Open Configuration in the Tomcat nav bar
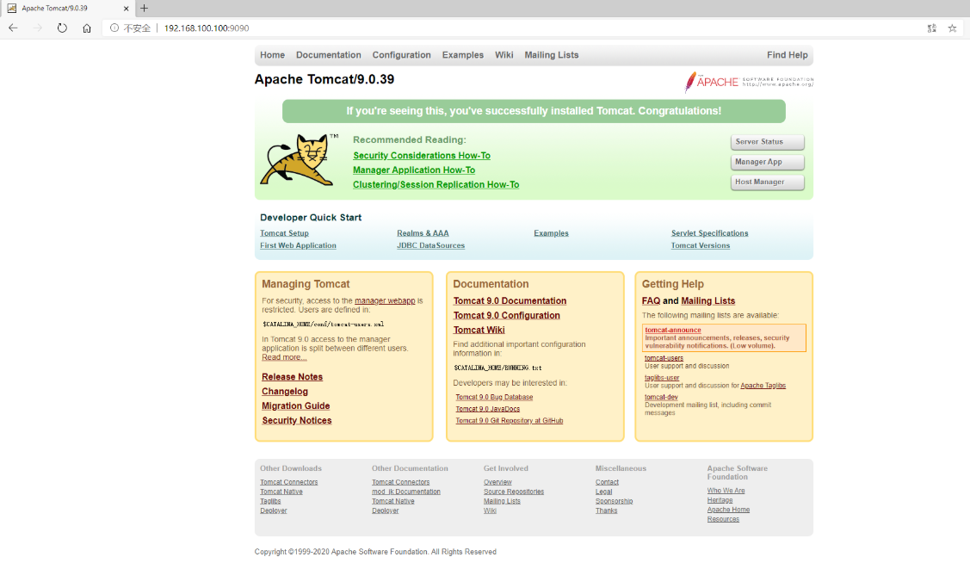The width and height of the screenshot is (970, 563). 401,55
